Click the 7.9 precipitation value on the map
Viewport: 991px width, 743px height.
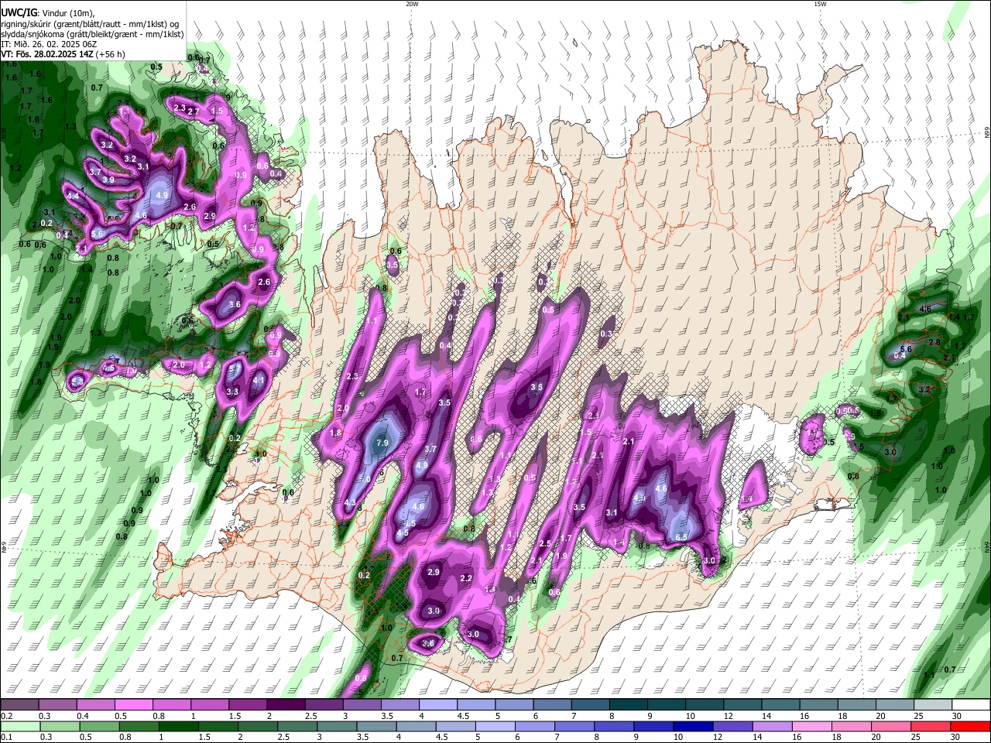pyautogui.click(x=382, y=443)
